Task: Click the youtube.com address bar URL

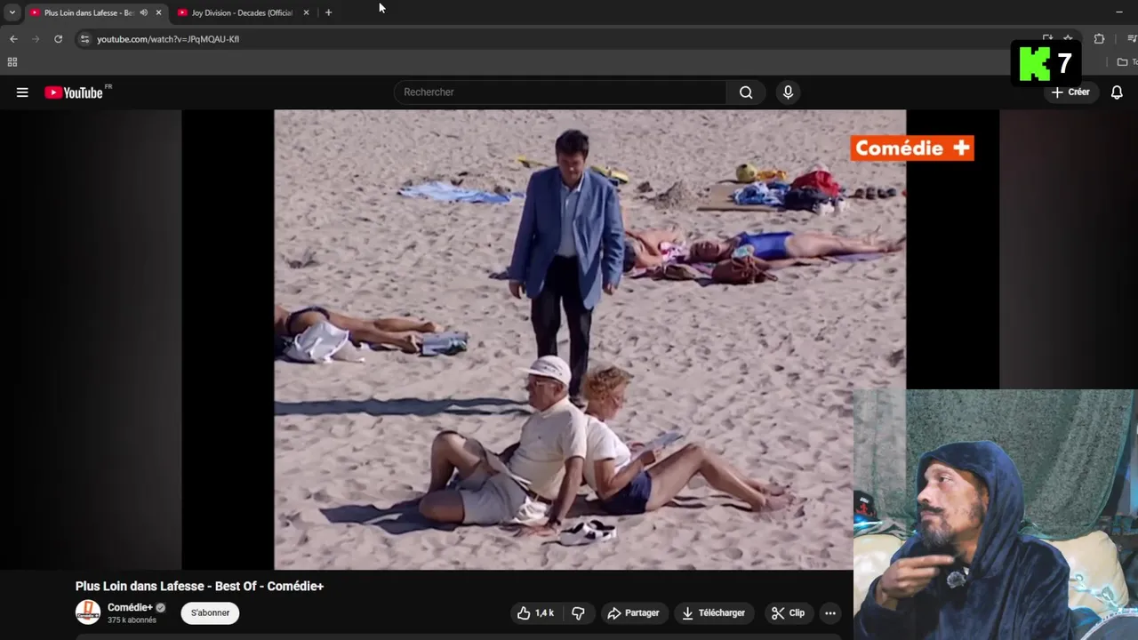Action: click(x=168, y=39)
